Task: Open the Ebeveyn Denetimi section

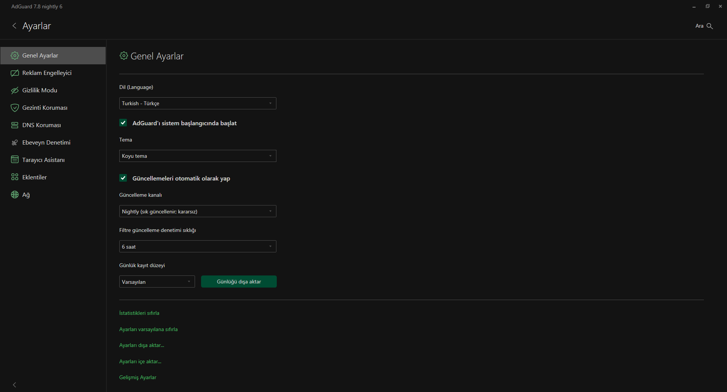Action: [53, 143]
